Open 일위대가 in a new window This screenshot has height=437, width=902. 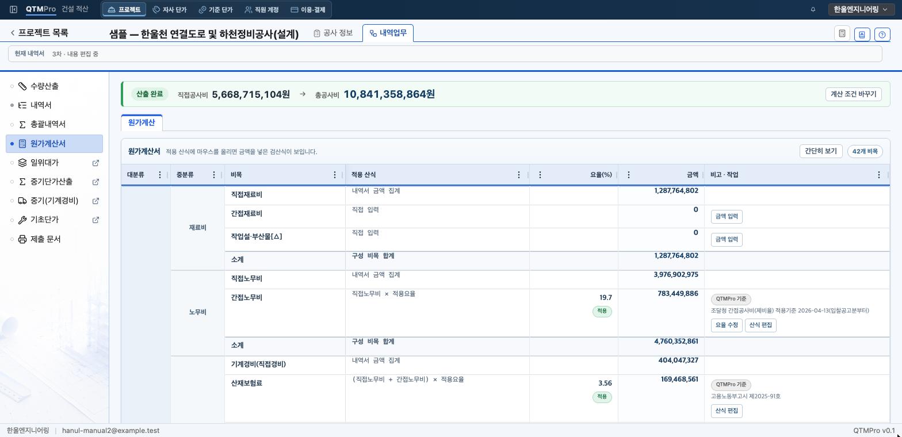(95, 163)
